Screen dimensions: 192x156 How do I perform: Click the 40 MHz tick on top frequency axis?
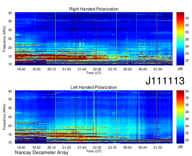10,13
